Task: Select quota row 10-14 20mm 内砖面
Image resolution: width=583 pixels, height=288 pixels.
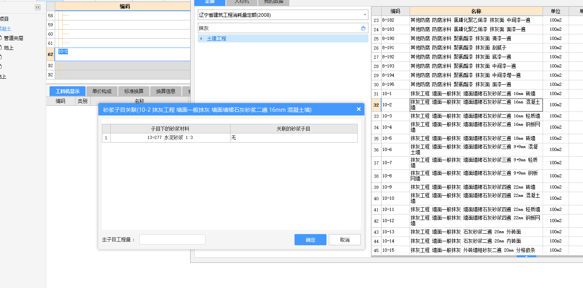Action: [x=476, y=241]
